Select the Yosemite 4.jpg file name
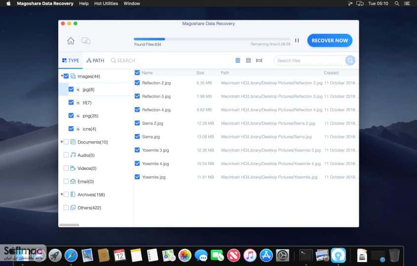417x266 pixels. coord(155,164)
